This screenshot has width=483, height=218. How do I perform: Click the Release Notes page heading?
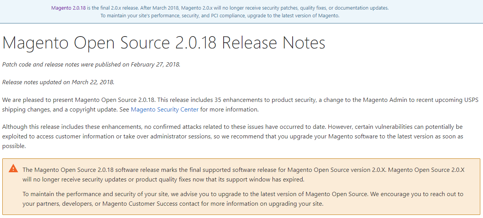pos(164,43)
